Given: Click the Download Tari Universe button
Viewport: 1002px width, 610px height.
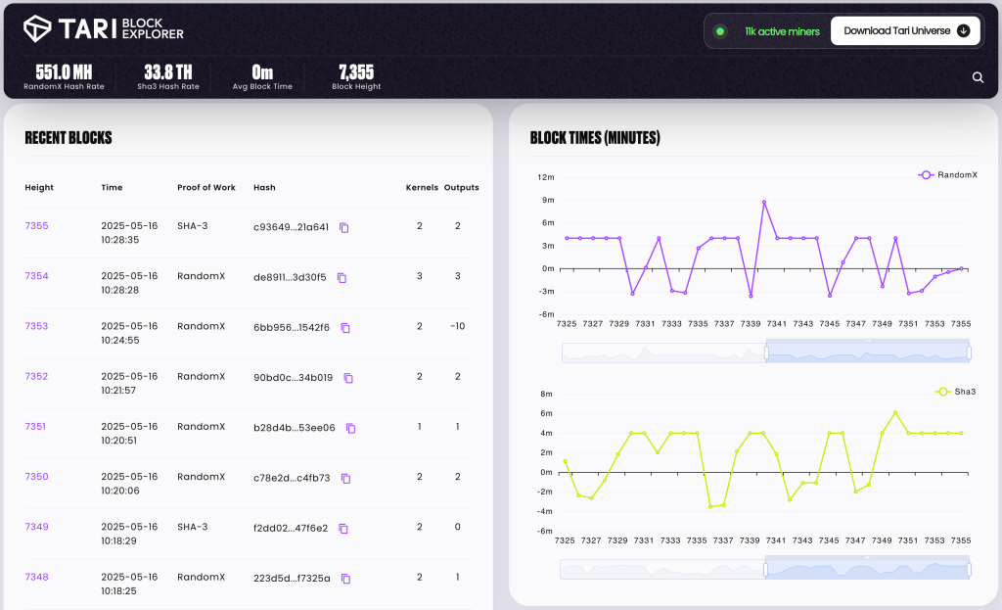Looking at the screenshot, I should (905, 30).
